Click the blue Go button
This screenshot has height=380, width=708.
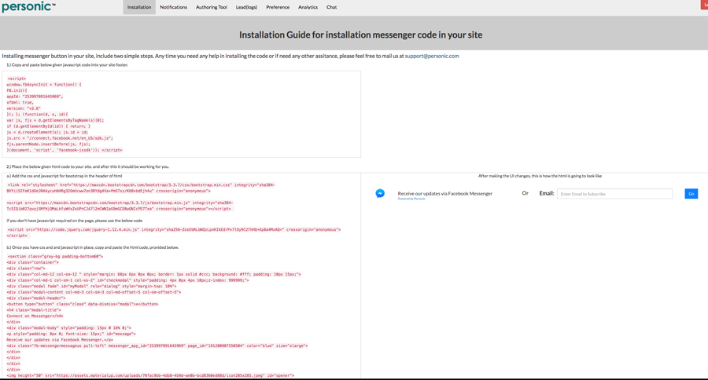coord(691,194)
